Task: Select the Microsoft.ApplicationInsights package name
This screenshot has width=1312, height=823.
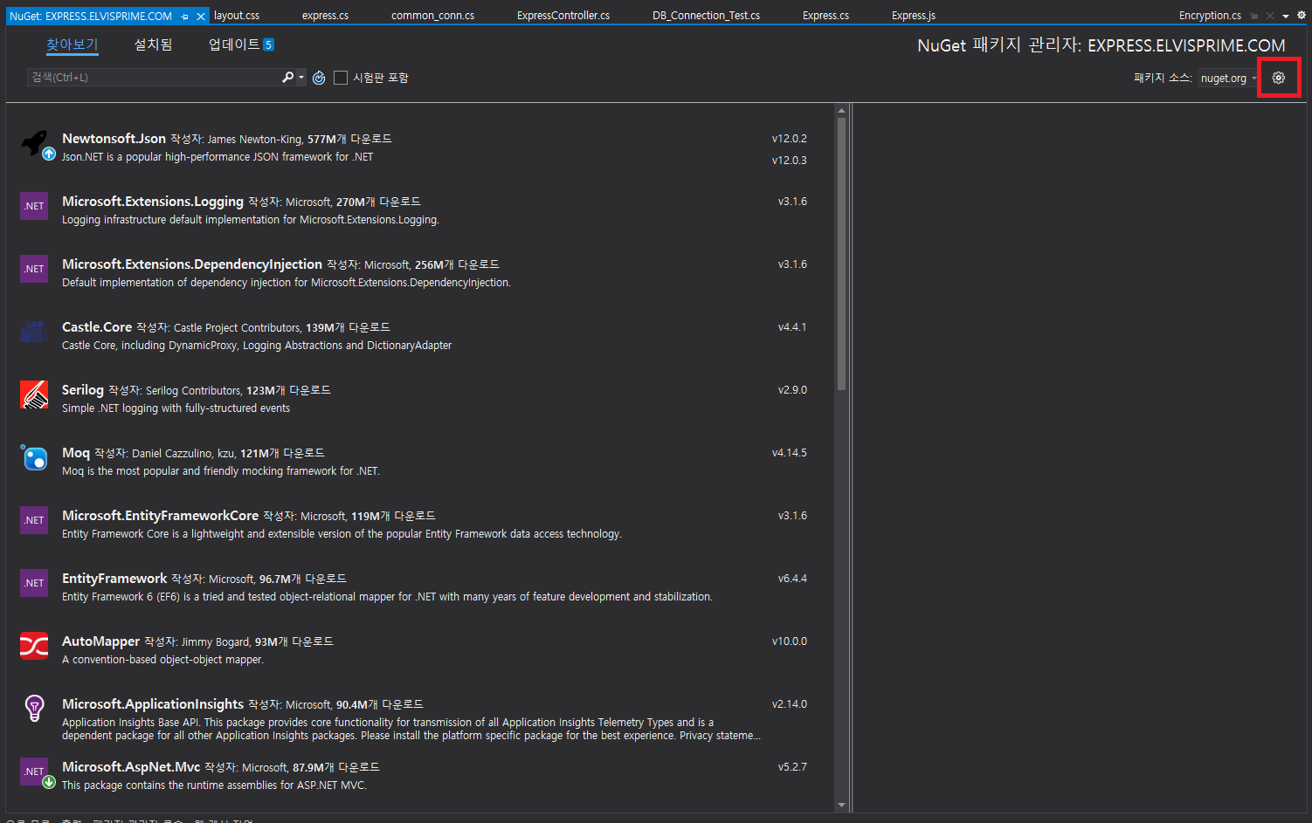Action: tap(153, 704)
